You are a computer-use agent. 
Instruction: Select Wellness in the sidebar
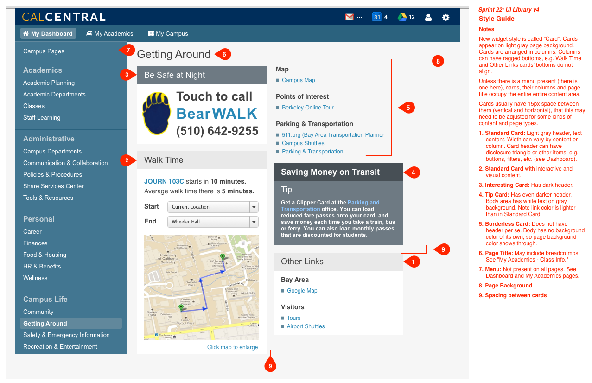35,278
